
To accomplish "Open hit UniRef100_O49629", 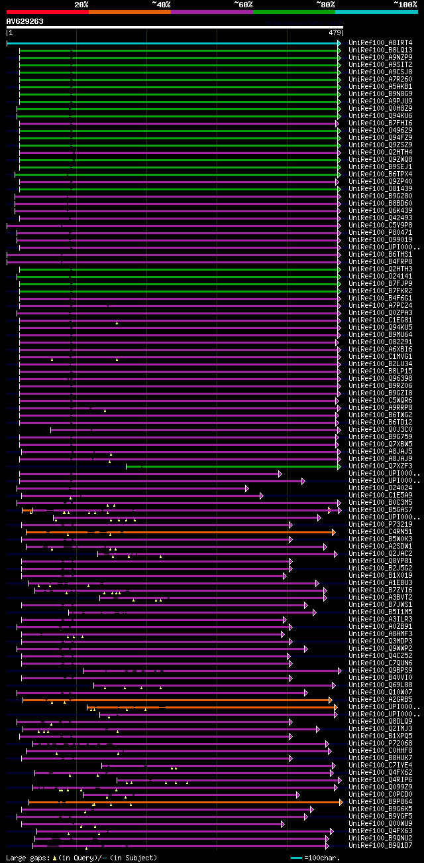I will [380, 130].
